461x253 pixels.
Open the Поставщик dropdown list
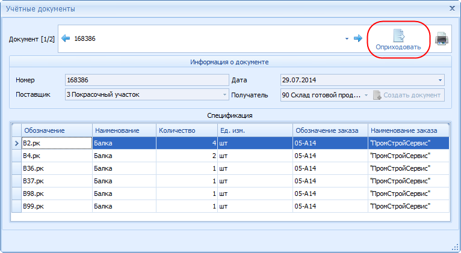point(225,95)
